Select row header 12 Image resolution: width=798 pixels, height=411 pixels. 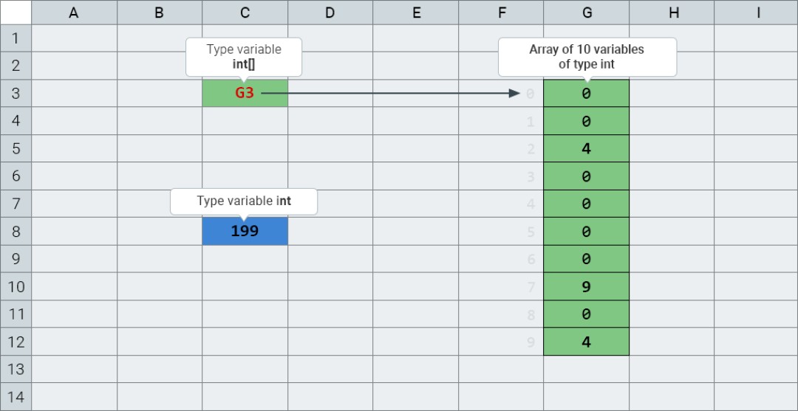coord(16,342)
